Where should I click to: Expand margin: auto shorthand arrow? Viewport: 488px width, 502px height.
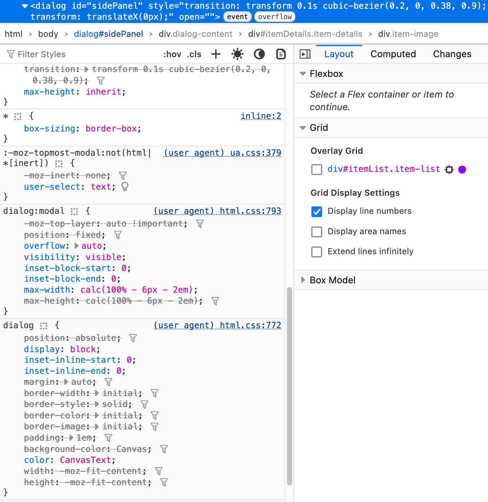[x=66, y=382]
